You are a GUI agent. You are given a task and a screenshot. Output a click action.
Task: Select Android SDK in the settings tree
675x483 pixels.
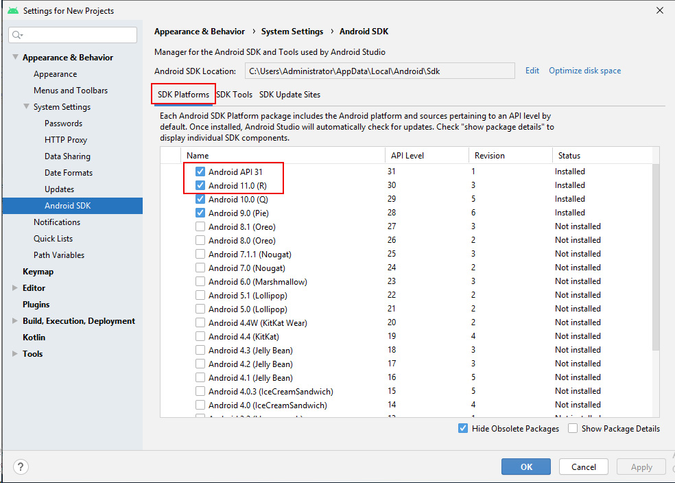tap(73, 206)
